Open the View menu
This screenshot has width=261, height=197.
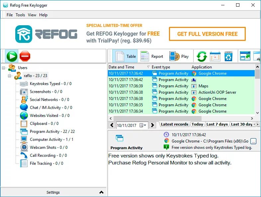tap(32, 15)
